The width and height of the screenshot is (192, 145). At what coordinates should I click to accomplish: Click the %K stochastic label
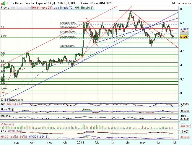click(x=3, y=104)
